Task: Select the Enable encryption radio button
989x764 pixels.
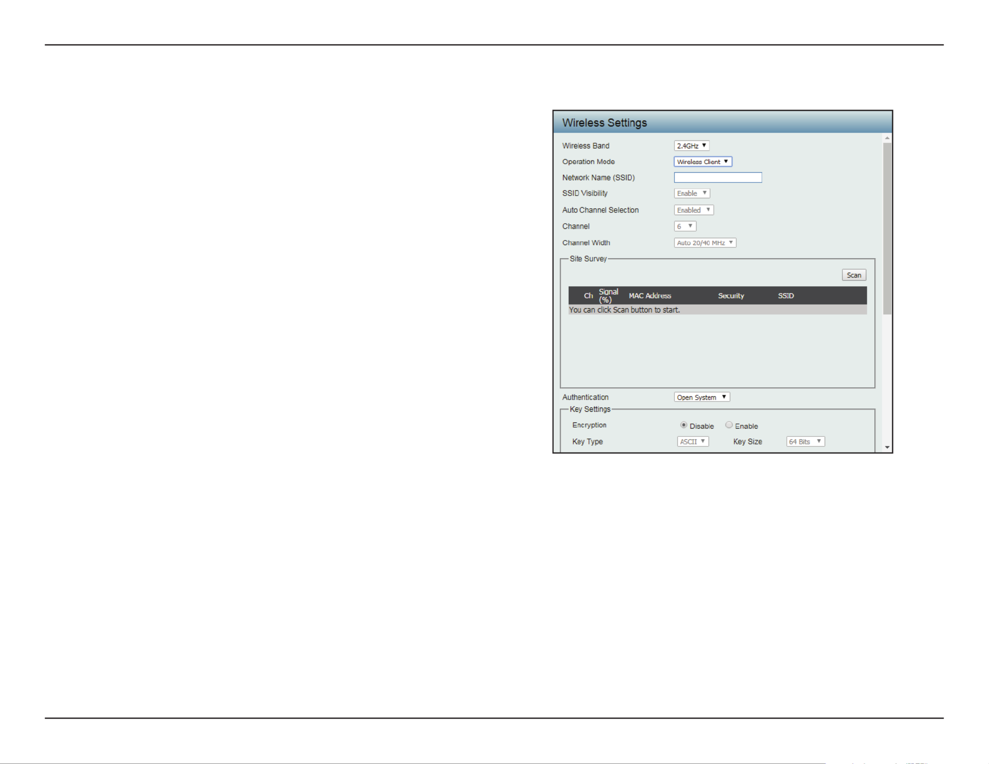Action: pyautogui.click(x=729, y=425)
